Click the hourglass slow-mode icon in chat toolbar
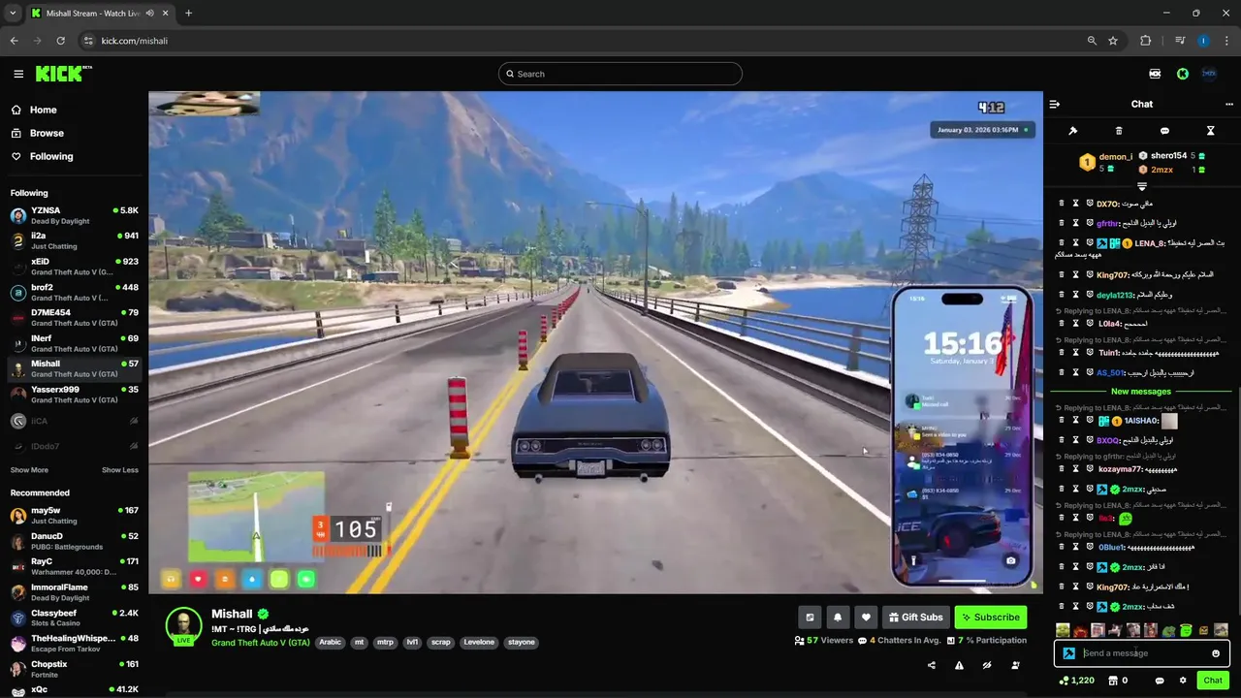 (x=1210, y=131)
